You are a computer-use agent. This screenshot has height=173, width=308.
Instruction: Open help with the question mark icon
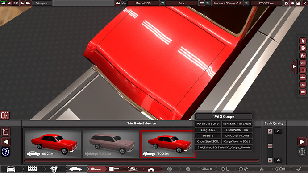(5, 152)
